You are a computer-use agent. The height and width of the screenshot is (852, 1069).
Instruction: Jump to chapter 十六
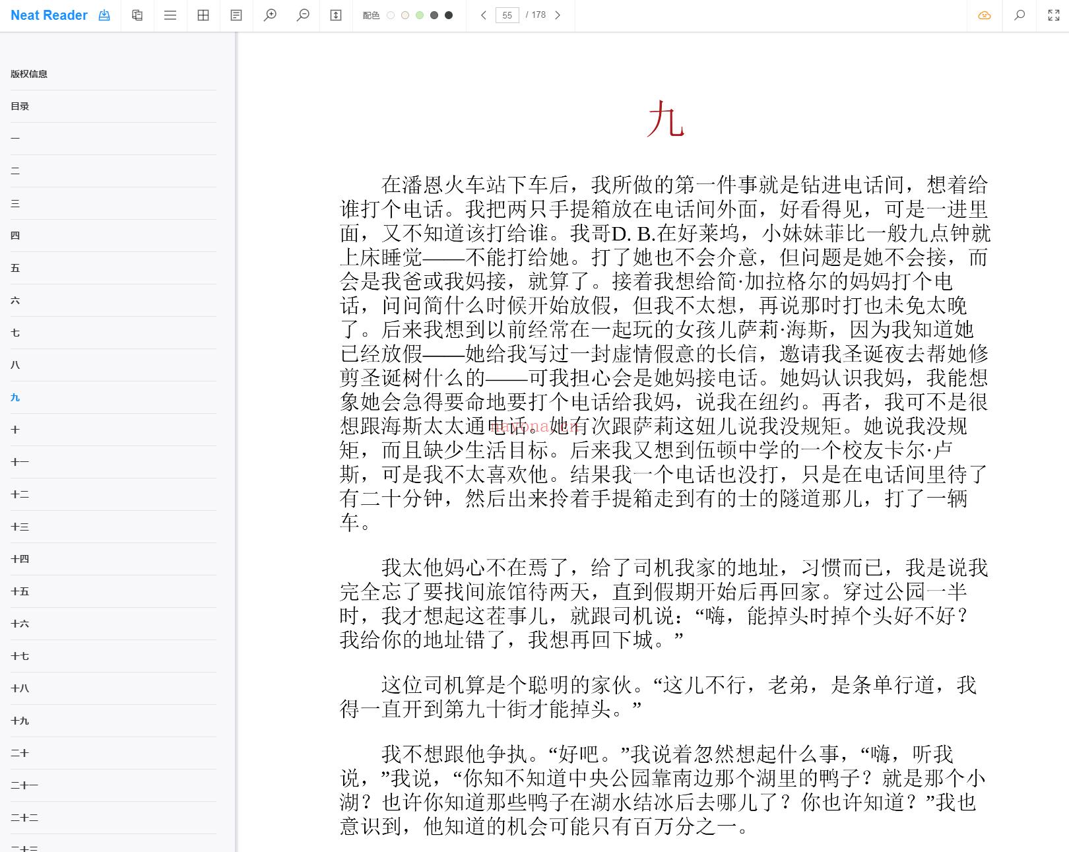(x=113, y=624)
